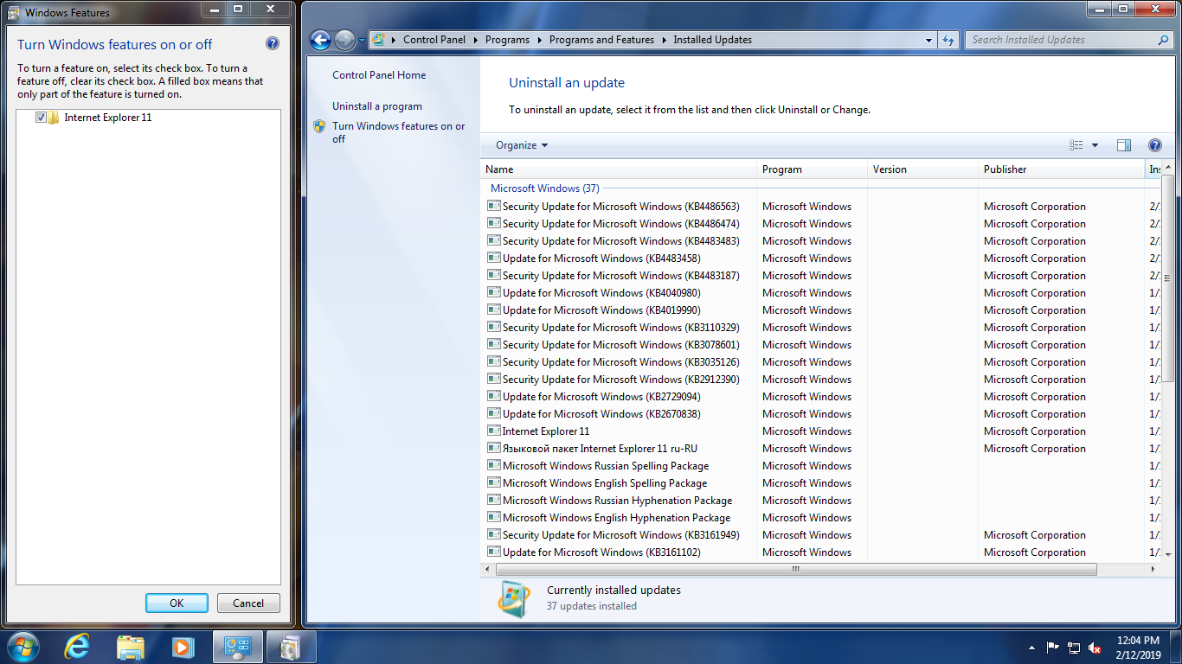Sort by the Version column header
1182x664 pixels.
point(923,169)
